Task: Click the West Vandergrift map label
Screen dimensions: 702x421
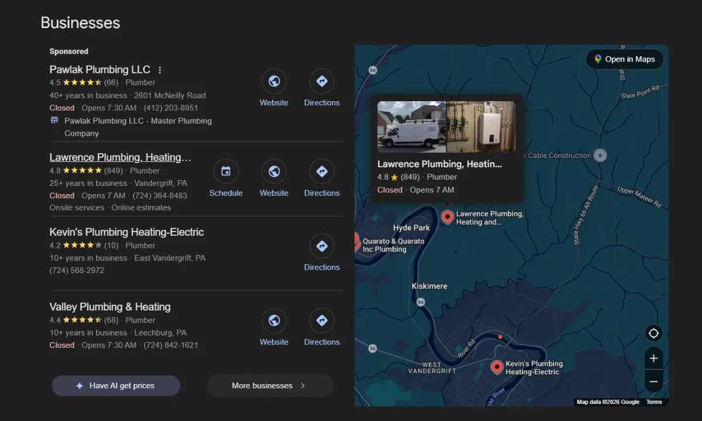Action: (432, 368)
